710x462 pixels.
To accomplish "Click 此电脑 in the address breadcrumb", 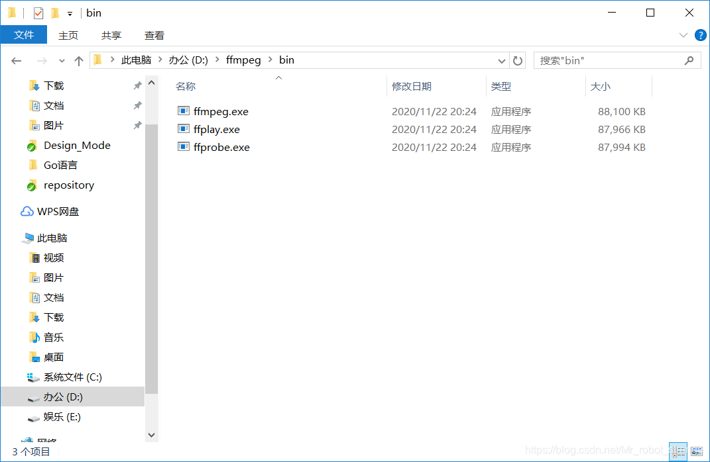I will (x=137, y=60).
